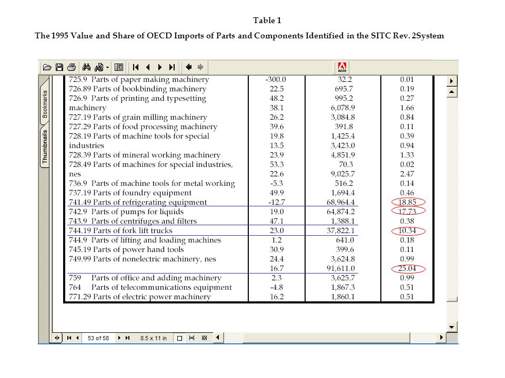Click the Adobe logo icon

pyautogui.click(x=342, y=68)
